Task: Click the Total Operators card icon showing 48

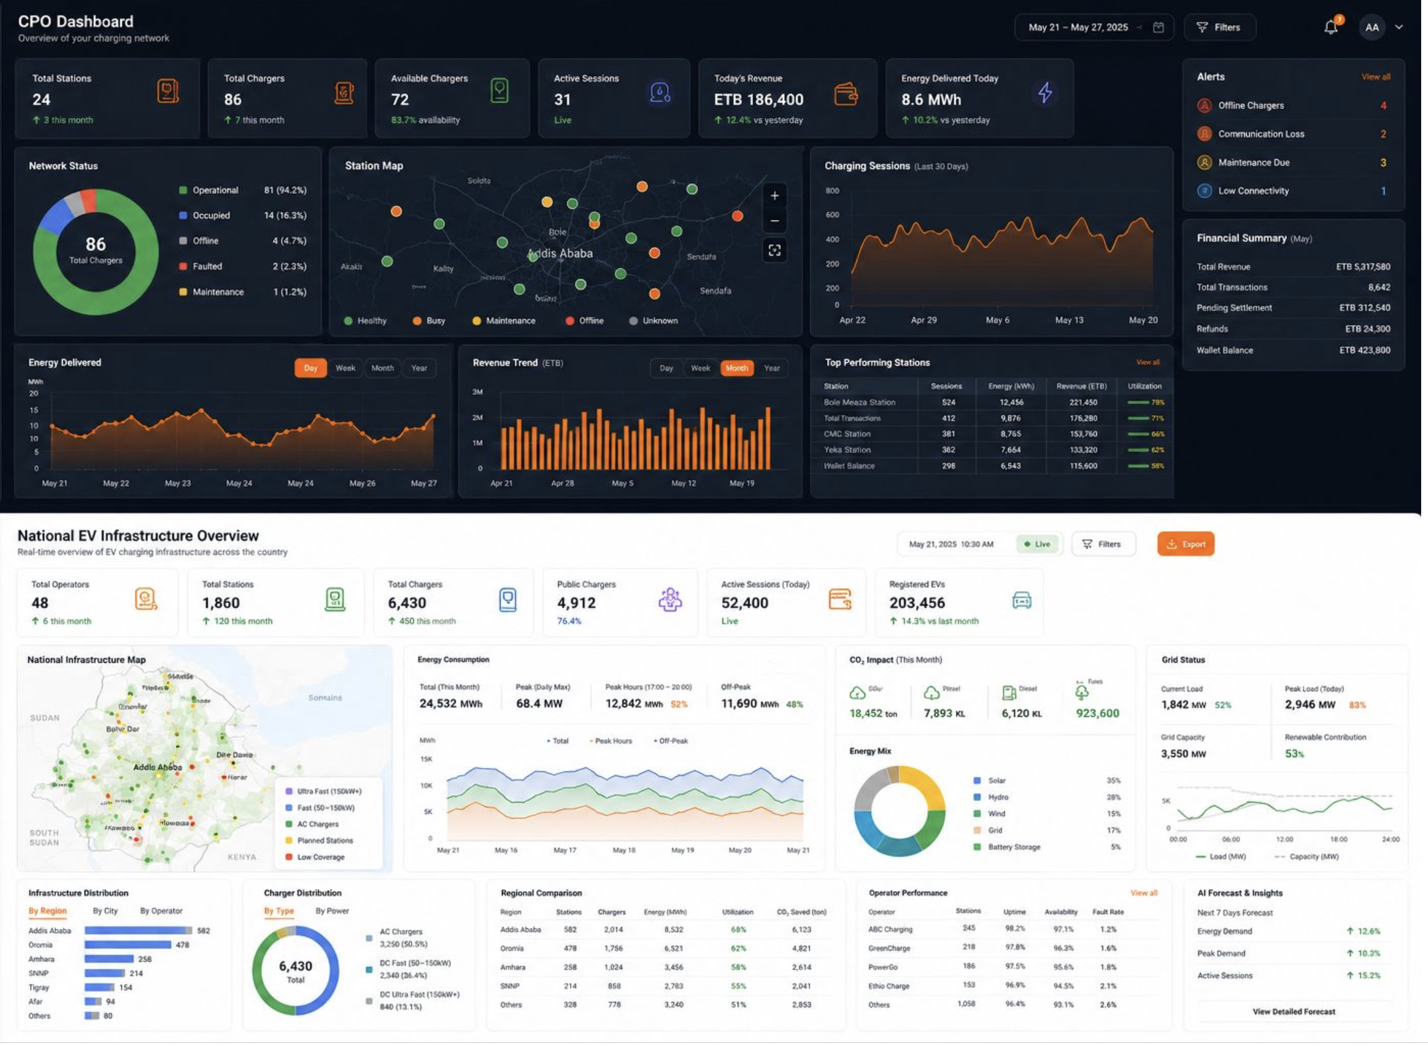Action: pos(145,599)
